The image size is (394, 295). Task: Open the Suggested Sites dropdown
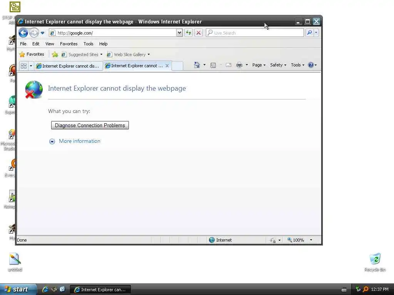tap(82, 55)
